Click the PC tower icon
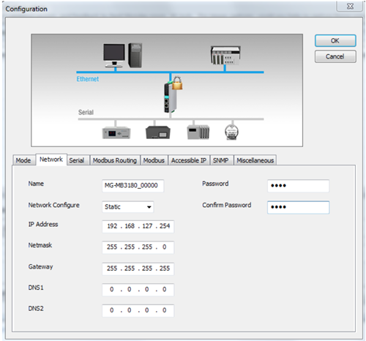 pyautogui.click(x=135, y=56)
